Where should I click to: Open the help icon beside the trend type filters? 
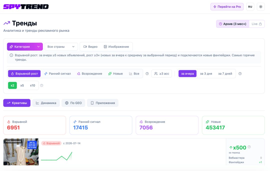pyautogui.click(x=147, y=74)
